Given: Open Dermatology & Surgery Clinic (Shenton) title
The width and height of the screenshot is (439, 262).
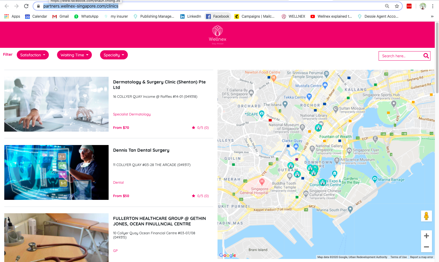Looking at the screenshot, I should tap(159, 85).
